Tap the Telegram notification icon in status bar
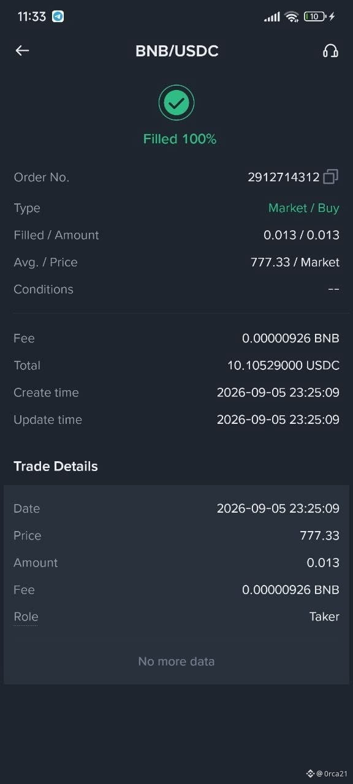 (x=58, y=17)
